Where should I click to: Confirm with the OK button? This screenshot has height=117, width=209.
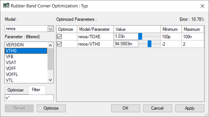tap(126, 108)
